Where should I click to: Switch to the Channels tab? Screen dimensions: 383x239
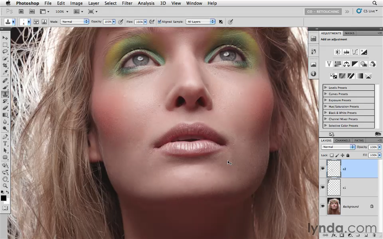coord(343,141)
